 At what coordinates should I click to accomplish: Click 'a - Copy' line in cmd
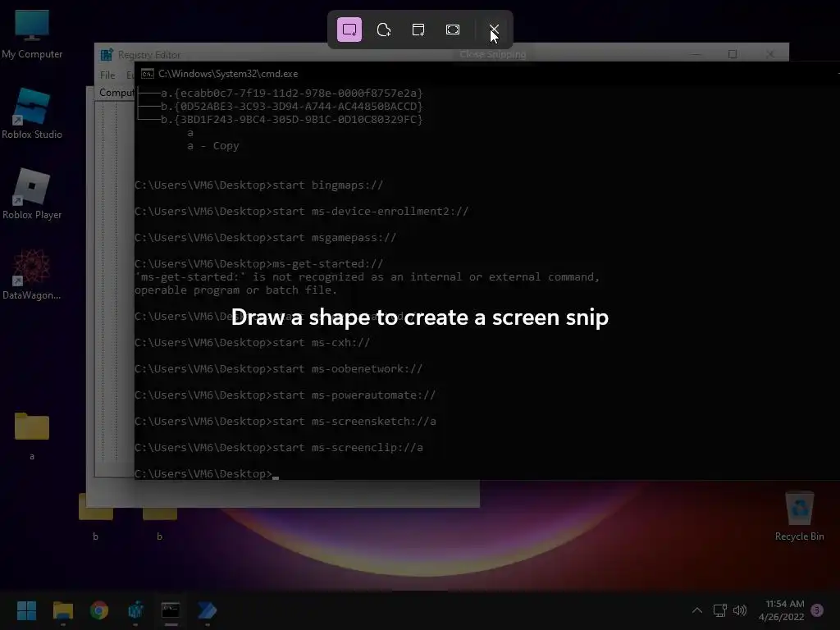[213, 146]
